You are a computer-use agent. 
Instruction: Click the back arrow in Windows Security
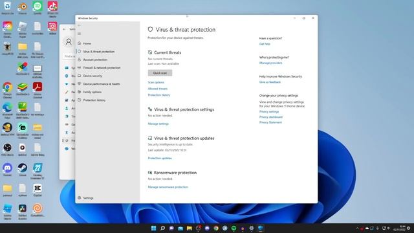(79, 25)
